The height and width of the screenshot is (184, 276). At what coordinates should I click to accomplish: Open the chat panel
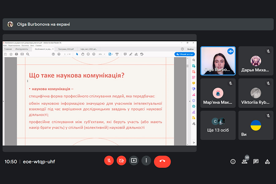[256, 162]
